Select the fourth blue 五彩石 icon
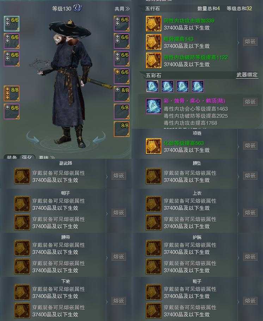263x321 pixels. pos(198,86)
